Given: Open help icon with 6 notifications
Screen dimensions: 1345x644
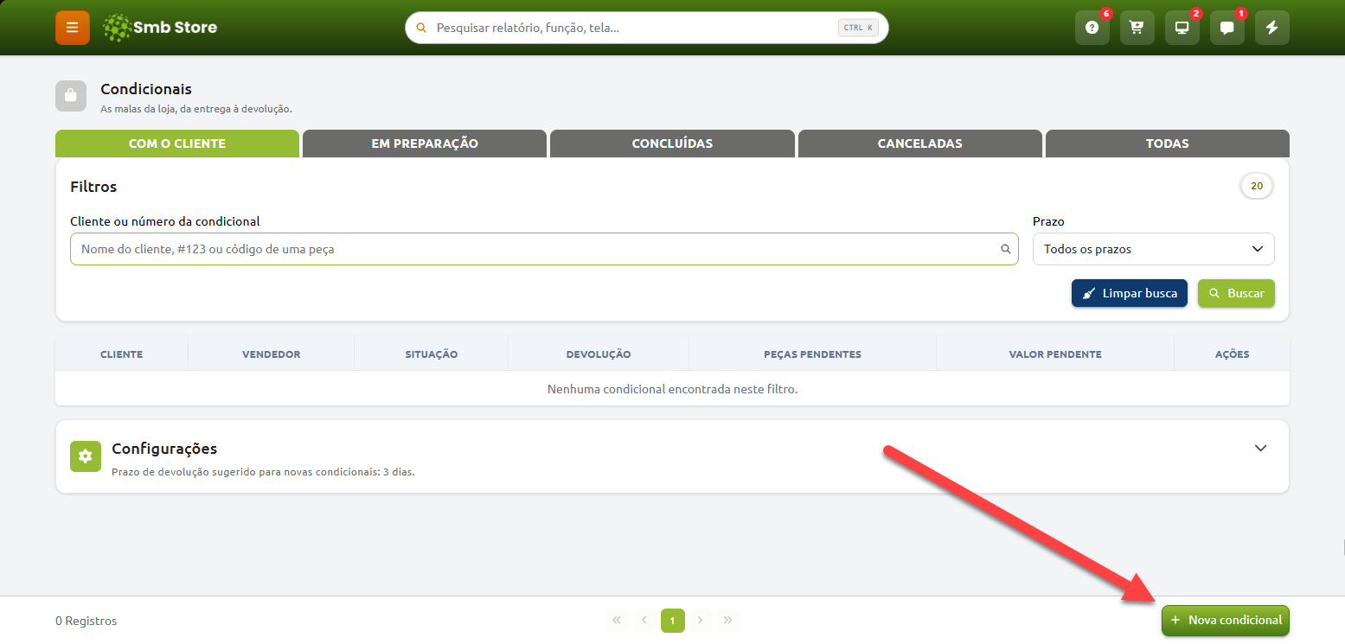Looking at the screenshot, I should pyautogui.click(x=1092, y=28).
